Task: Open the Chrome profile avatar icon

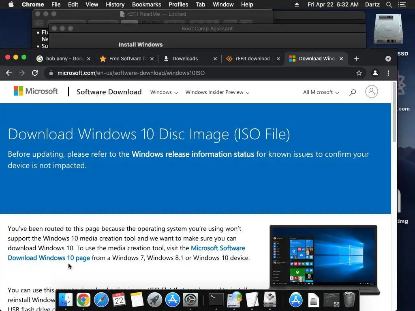Action: tap(375, 73)
